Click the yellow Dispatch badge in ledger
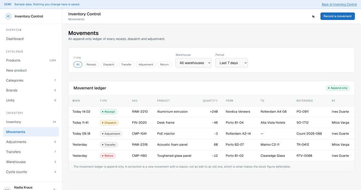This screenshot has width=361, height=190. [x=109, y=123]
